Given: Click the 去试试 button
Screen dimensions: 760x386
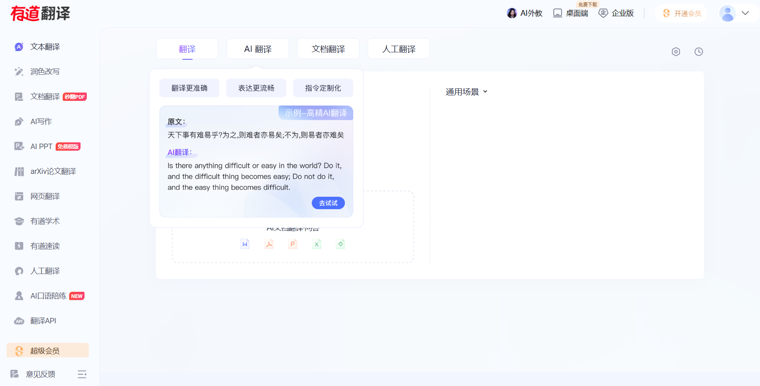Looking at the screenshot, I should click(x=328, y=203).
